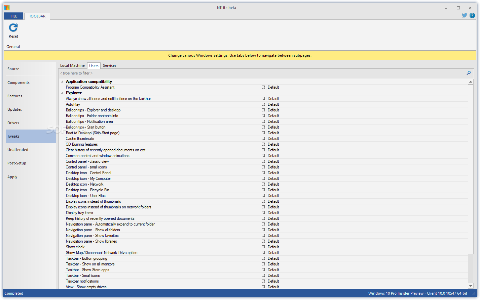Click the search magnifier icon in filter bar

469,73
